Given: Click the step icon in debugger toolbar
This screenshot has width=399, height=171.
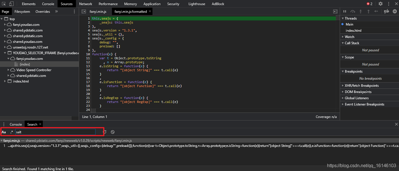Looking at the screenshot, I should click(376, 11).
